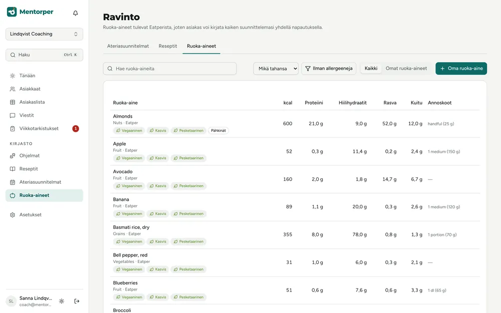This screenshot has width=501, height=313.
Task: Expand the Lindqvist Coaching workspace switcher
Action: 44,34
